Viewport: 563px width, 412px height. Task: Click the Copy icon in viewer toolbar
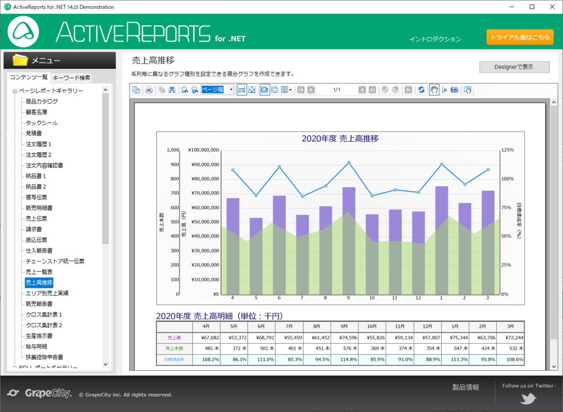[162, 90]
